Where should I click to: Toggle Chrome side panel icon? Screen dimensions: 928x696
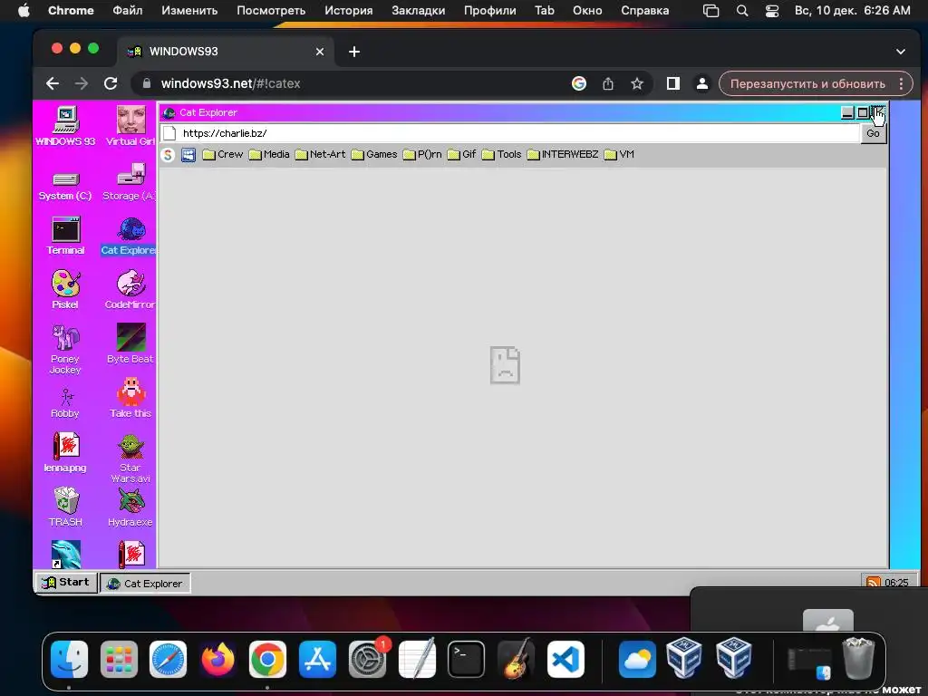673,83
